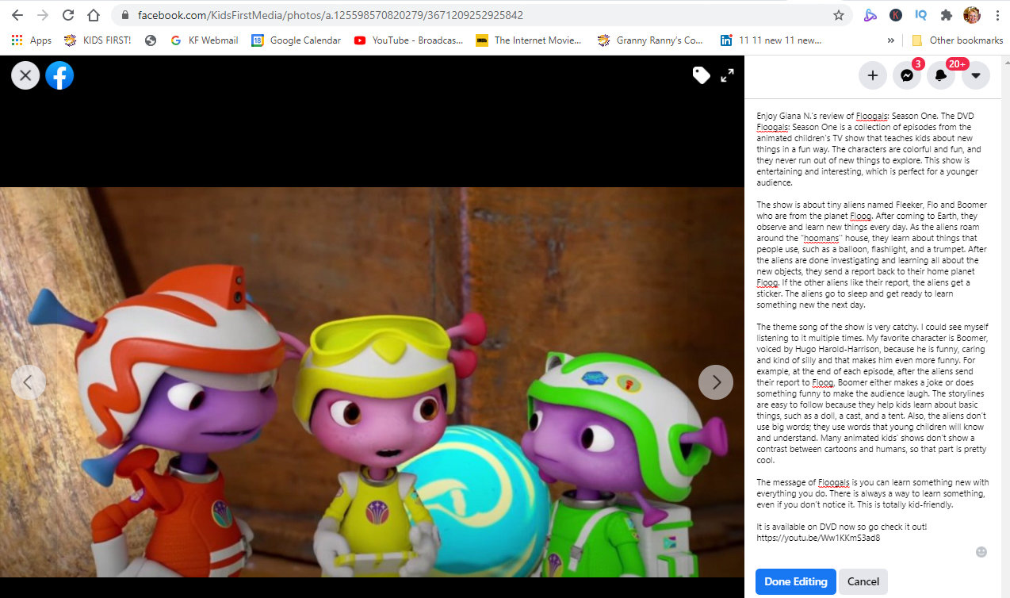
Task: Bookmark this page with the star icon
Action: click(x=839, y=15)
